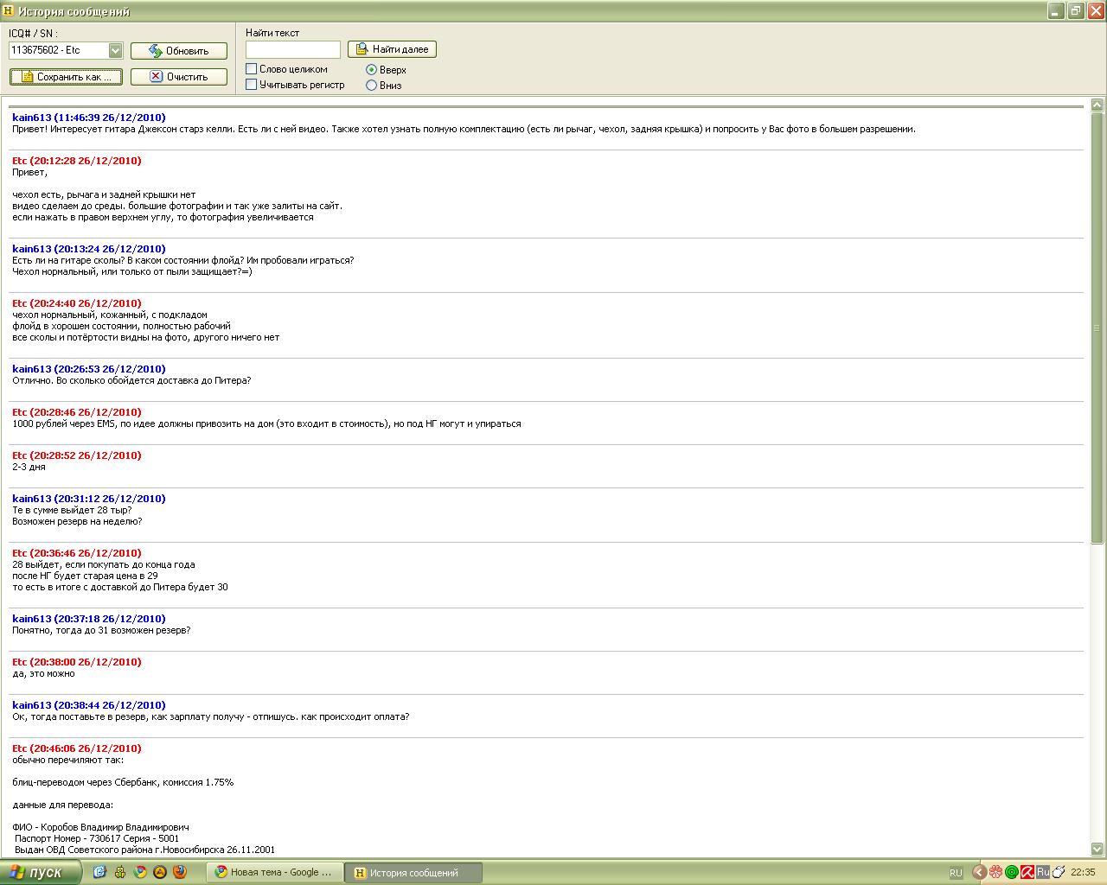Viewport: 1107px width, 885px height.
Task: Launch AIMP player from quick launch
Action: coord(160,872)
